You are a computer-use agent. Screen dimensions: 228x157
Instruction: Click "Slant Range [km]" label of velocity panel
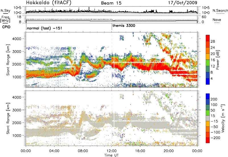pos(8,118)
